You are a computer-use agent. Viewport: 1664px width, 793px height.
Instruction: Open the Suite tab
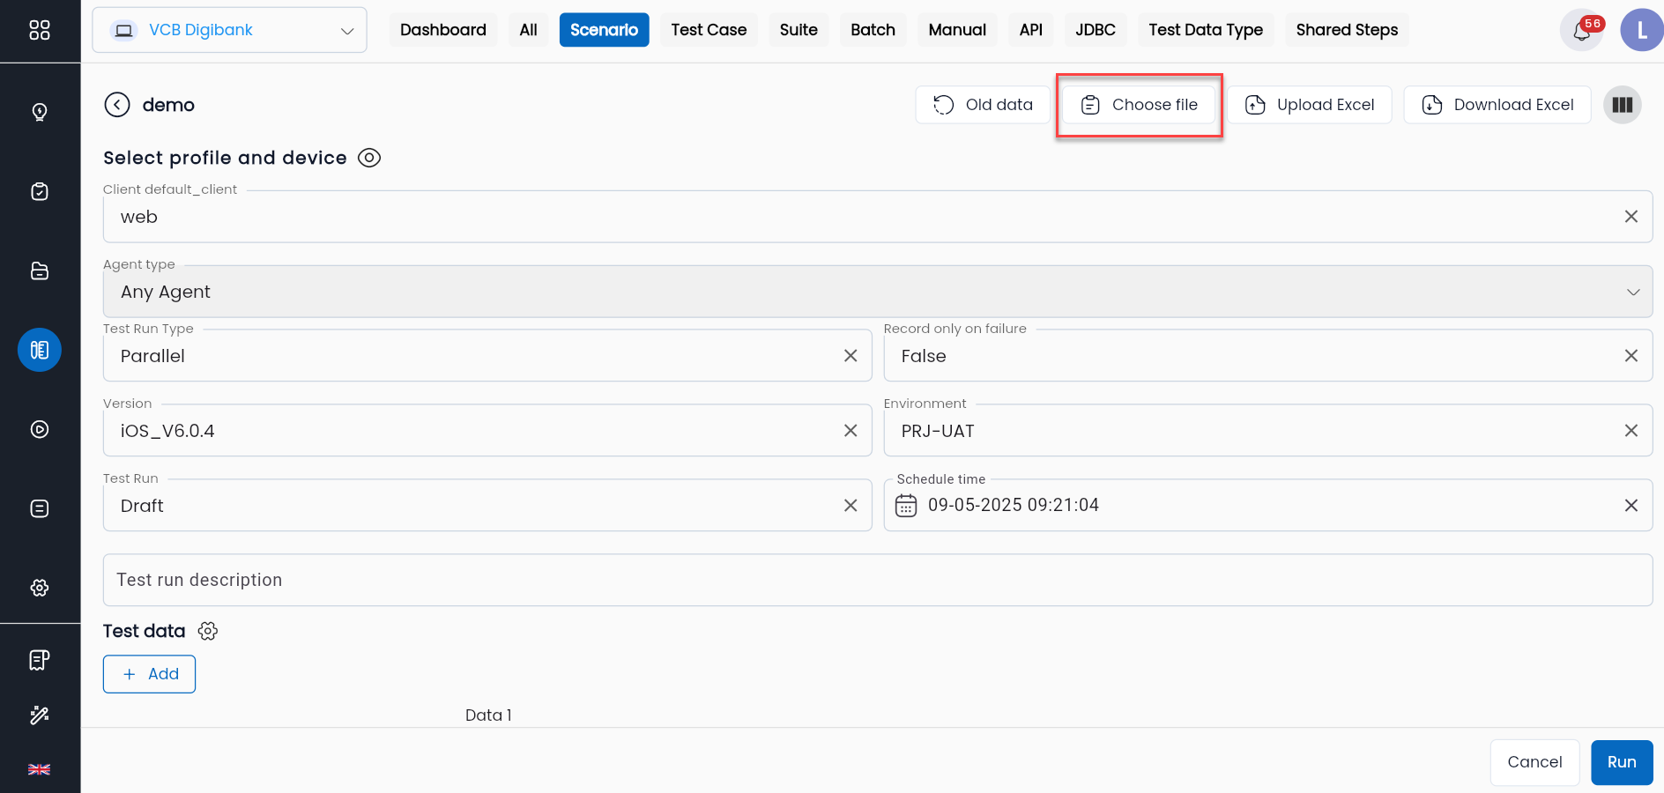coord(799,30)
